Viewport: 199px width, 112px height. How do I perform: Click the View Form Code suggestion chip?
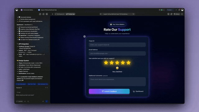(32, 84)
